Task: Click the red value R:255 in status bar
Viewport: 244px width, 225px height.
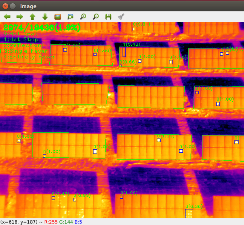Action: point(51,222)
